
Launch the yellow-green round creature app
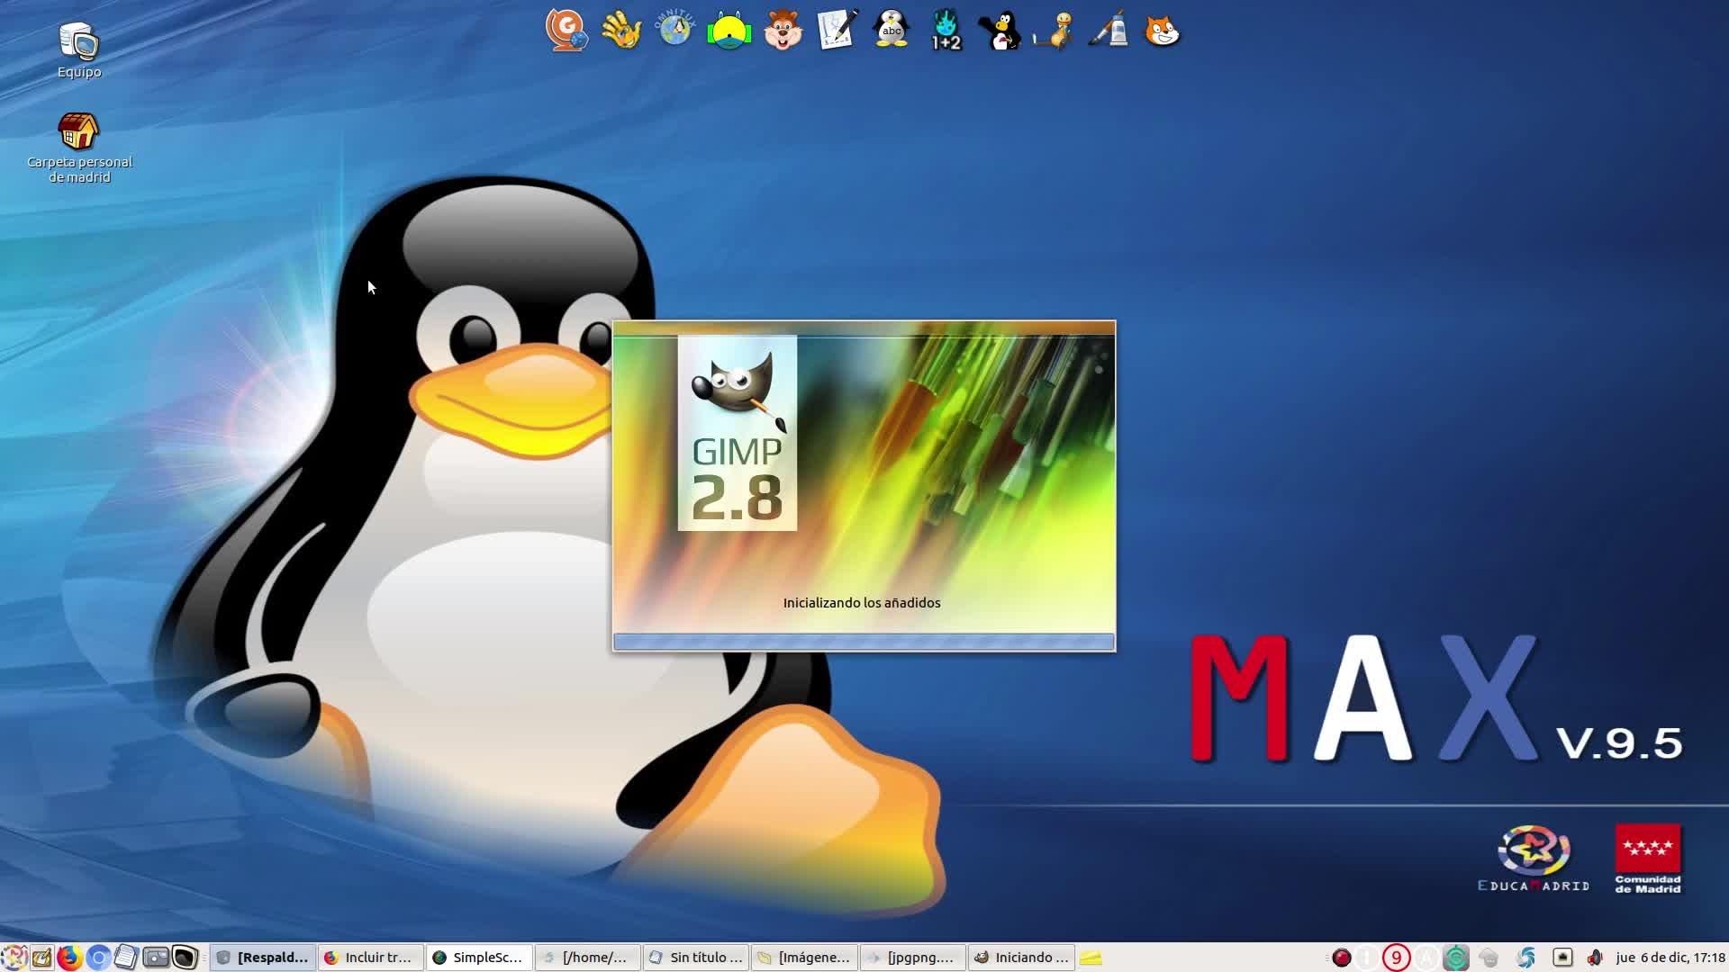[729, 30]
